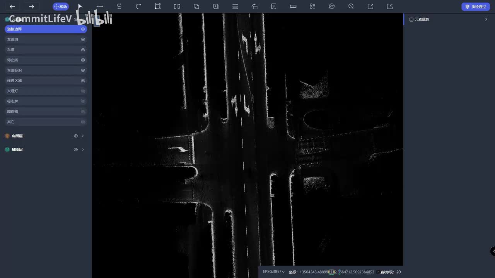Hide the 车道组 layer with eye icon
This screenshot has height=278, width=495.
pyautogui.click(x=83, y=39)
